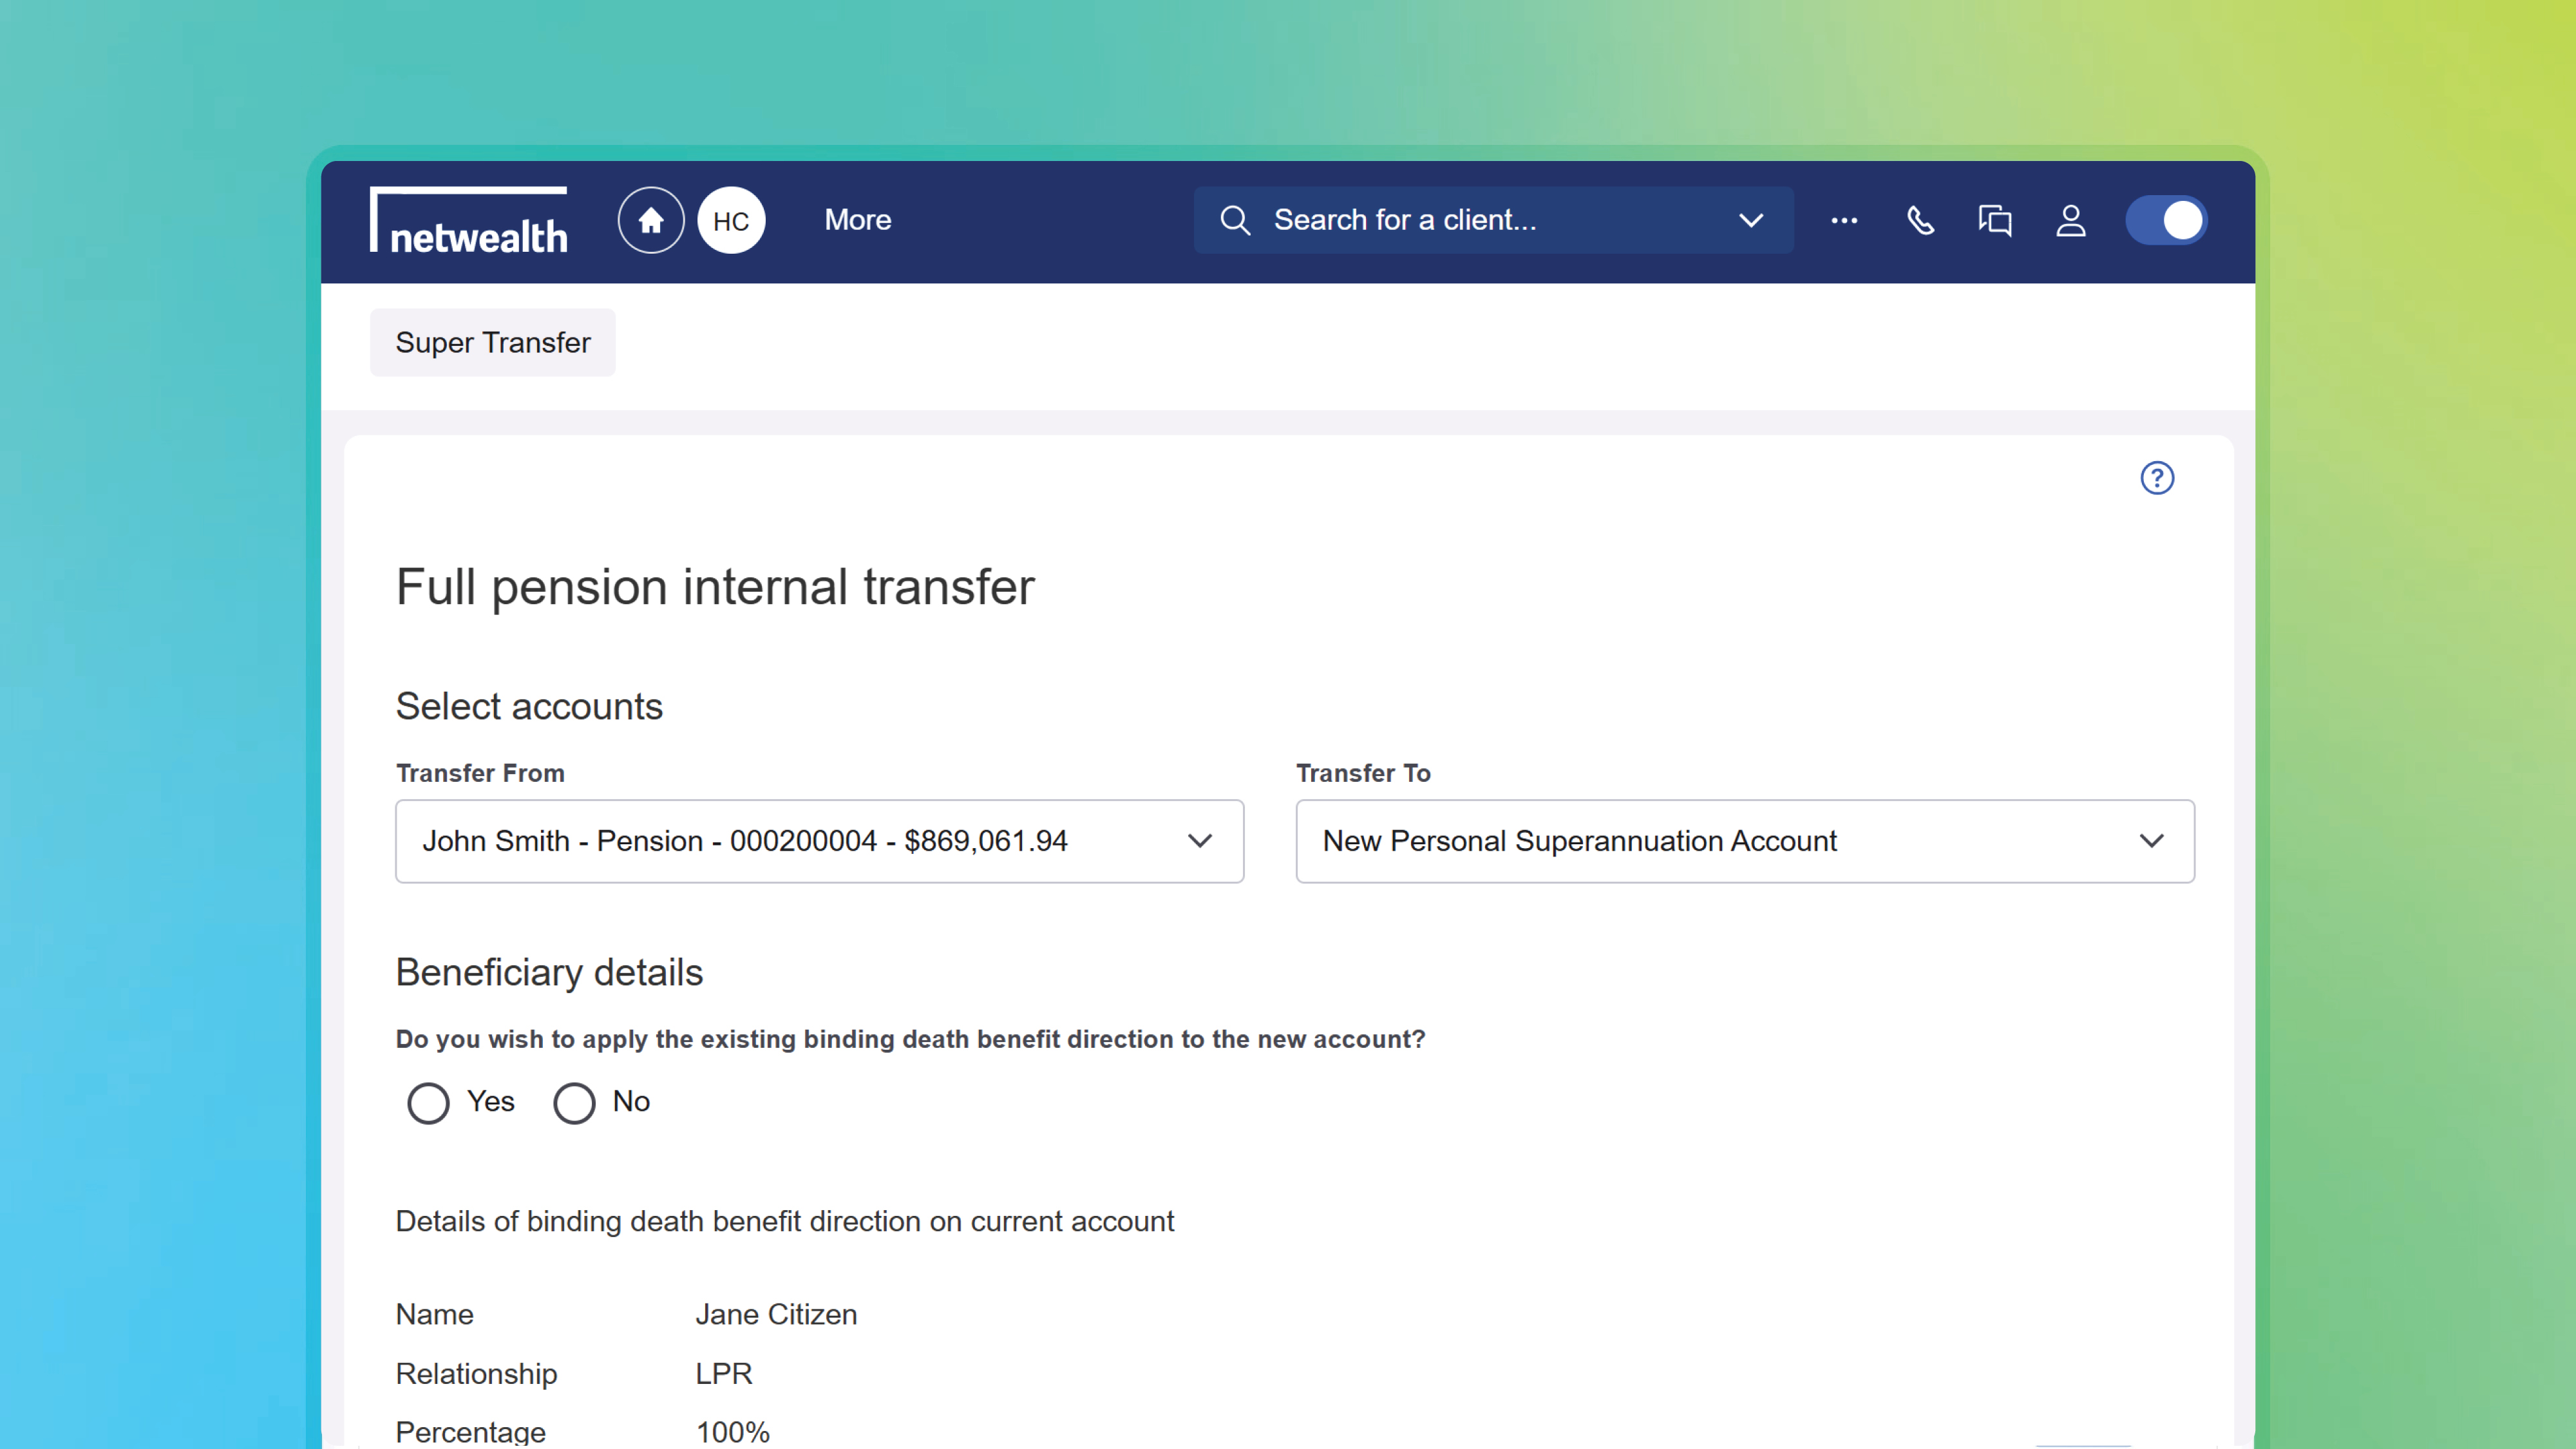This screenshot has height=1449, width=2576.
Task: Select the Yes radio button
Action: pyautogui.click(x=428, y=1103)
